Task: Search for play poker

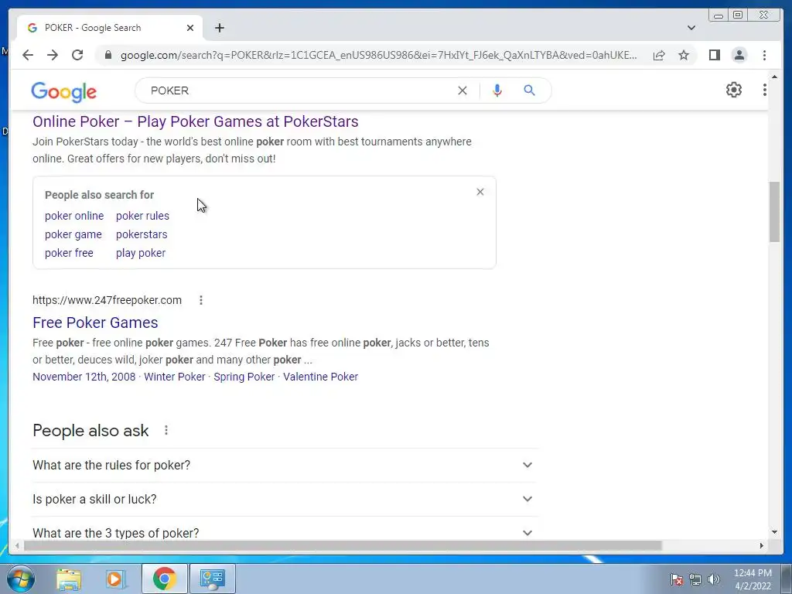Action: point(141,253)
